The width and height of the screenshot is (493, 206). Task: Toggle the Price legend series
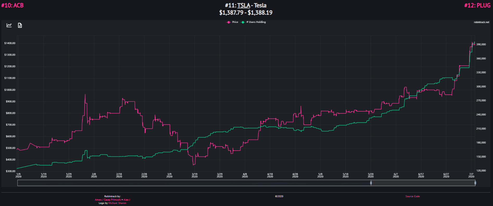point(232,22)
